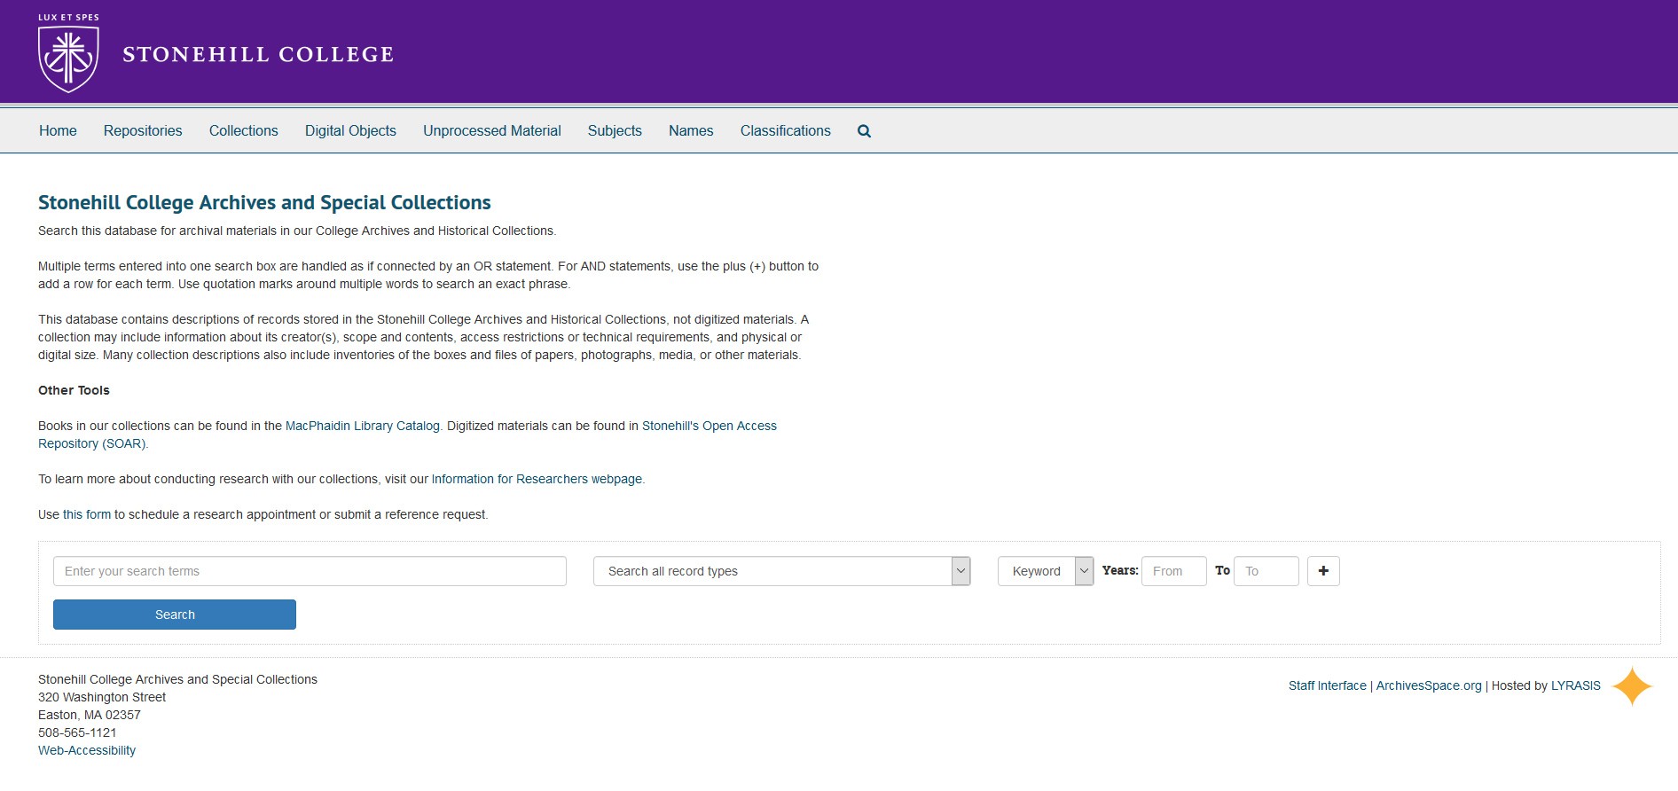Click the '320 Washington Street' address line

pos(102,697)
